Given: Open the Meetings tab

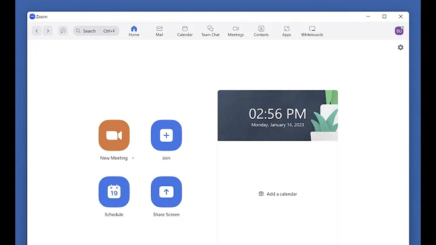Looking at the screenshot, I should pyautogui.click(x=236, y=31).
